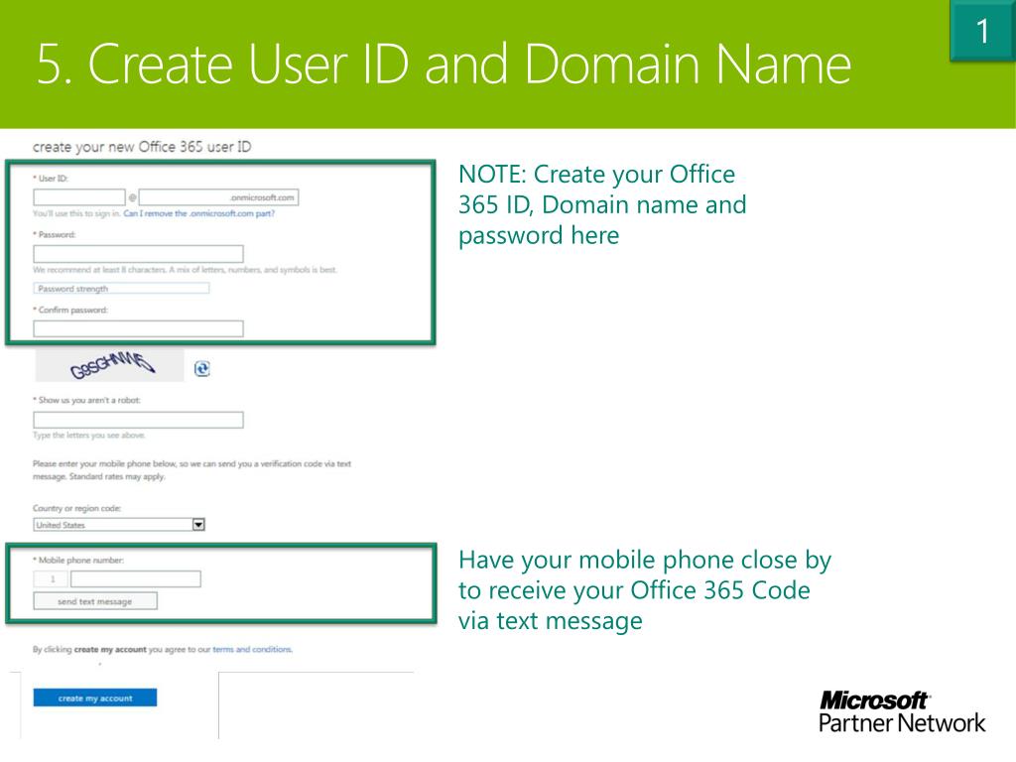This screenshot has width=1016, height=762.
Task: Click the mobile phone country prefix box
Action: (x=52, y=578)
